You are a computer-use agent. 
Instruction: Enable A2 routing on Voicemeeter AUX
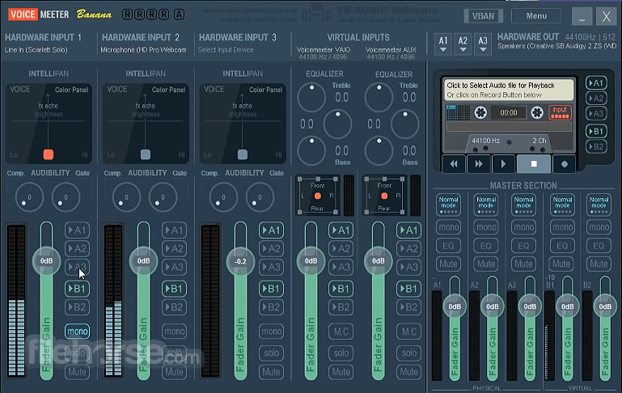pos(408,248)
